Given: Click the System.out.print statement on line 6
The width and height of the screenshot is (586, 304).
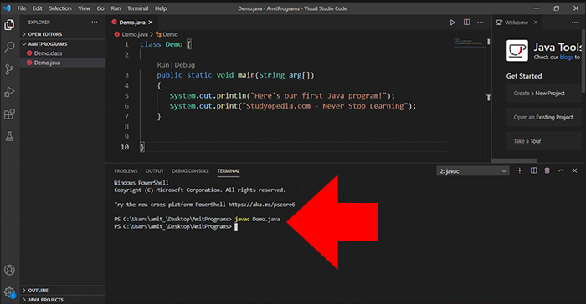Looking at the screenshot, I should pyautogui.click(x=293, y=106).
